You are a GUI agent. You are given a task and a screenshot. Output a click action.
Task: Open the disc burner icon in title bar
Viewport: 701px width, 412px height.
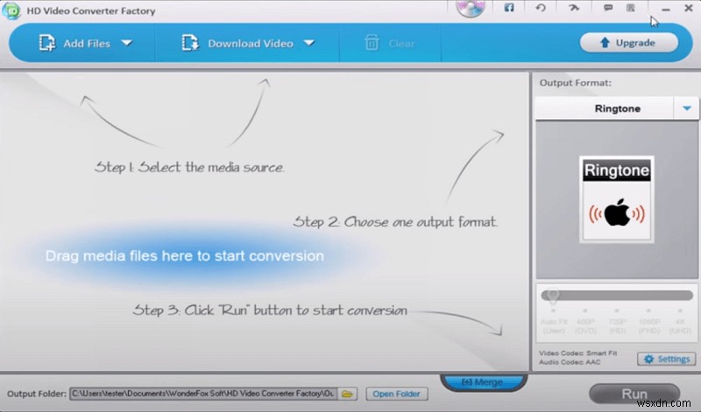click(470, 8)
